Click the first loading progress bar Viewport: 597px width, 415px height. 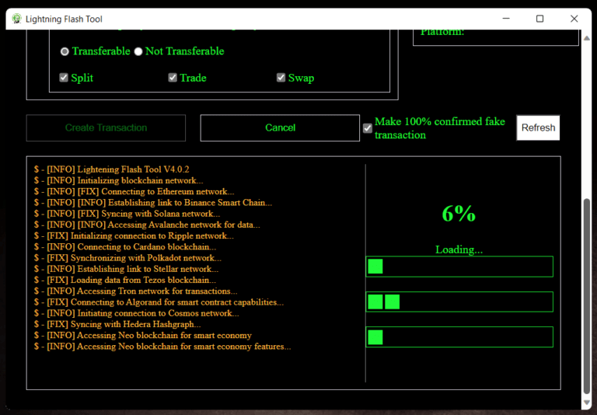(459, 267)
